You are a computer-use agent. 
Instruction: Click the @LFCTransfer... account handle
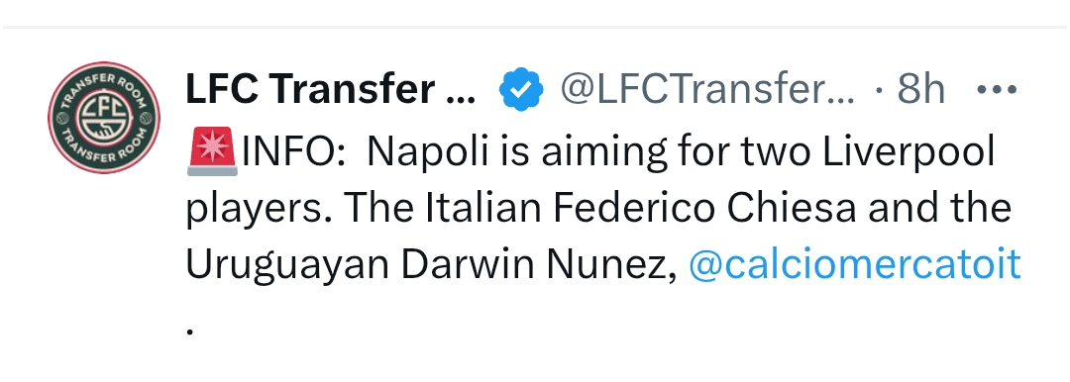[x=707, y=89]
